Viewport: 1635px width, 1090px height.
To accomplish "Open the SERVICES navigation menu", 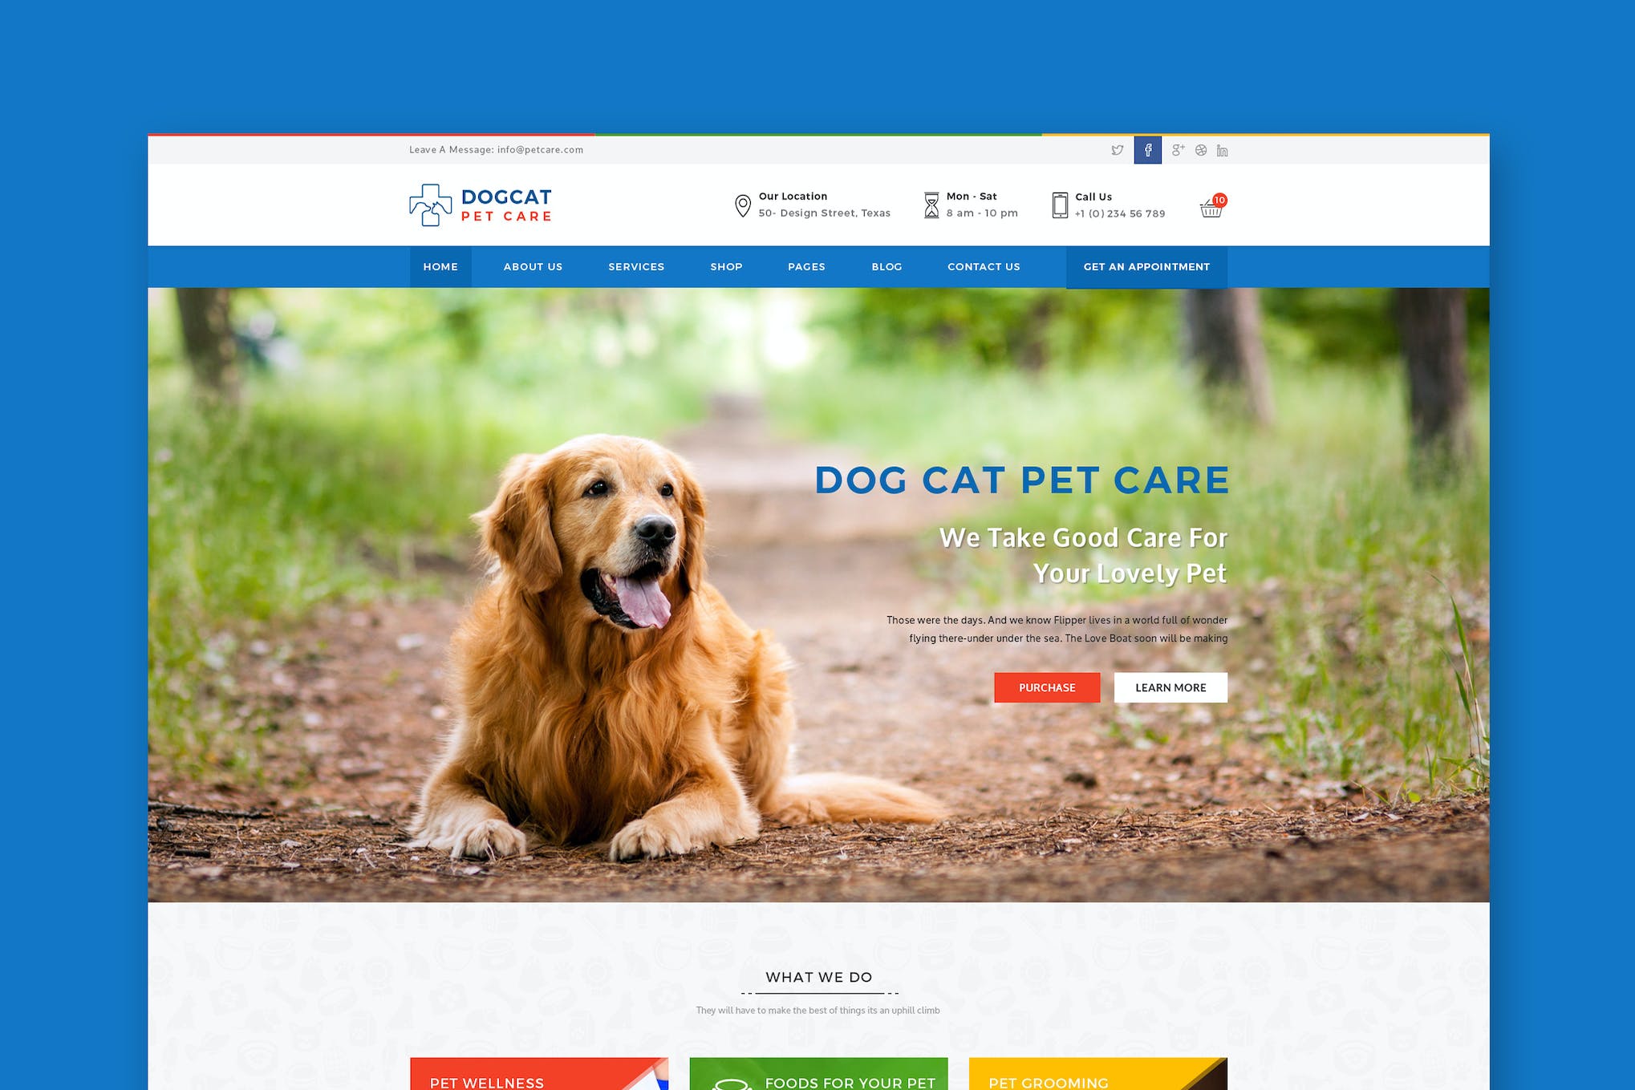I will click(636, 266).
